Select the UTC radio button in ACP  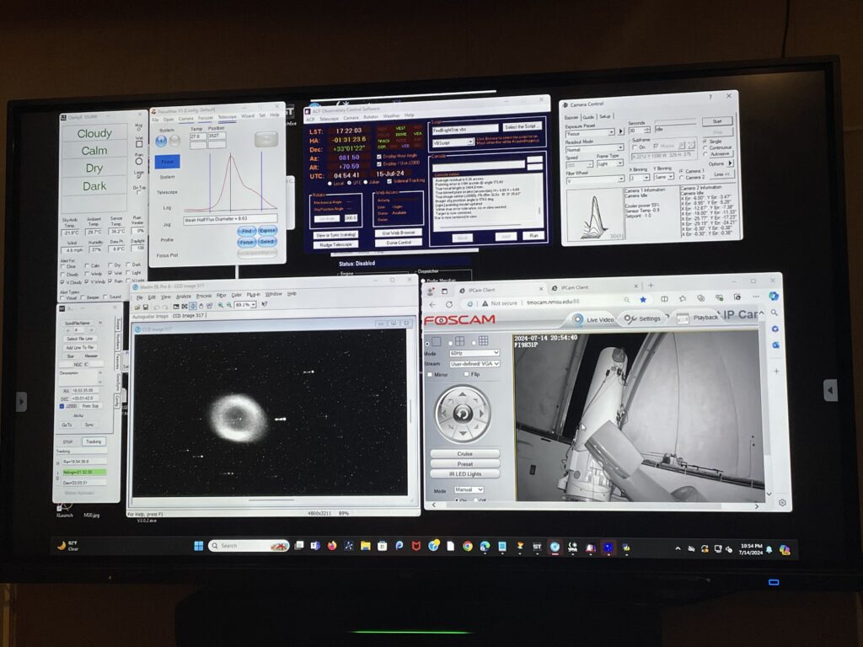point(350,183)
